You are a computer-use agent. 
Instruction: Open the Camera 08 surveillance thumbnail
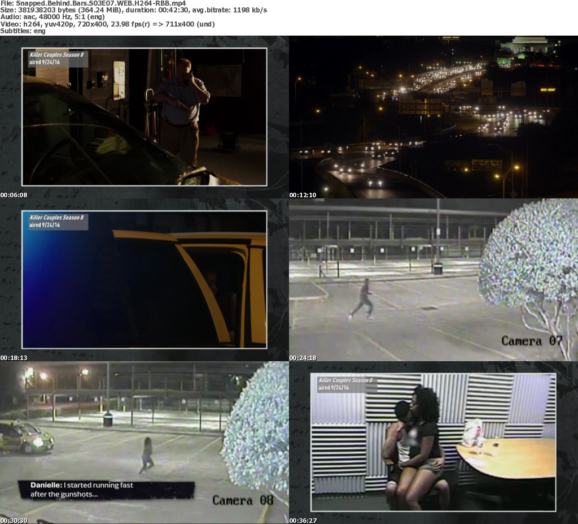[x=144, y=442]
